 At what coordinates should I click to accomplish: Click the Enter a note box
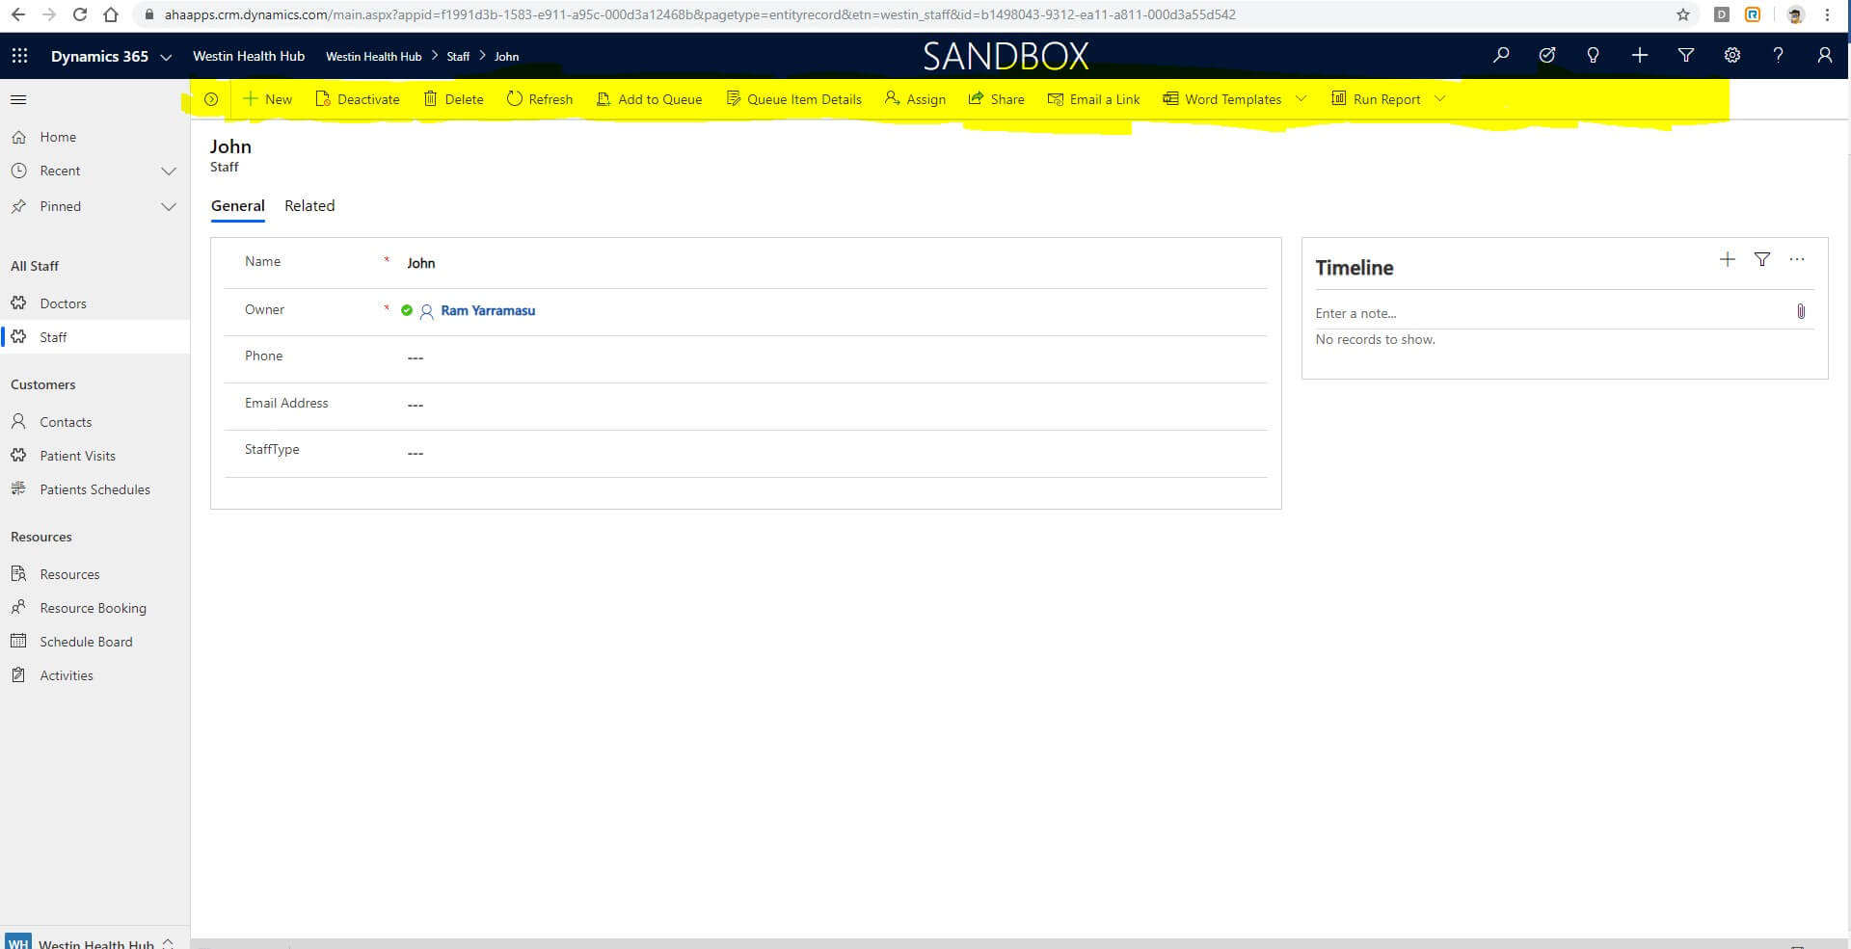coord(1550,313)
